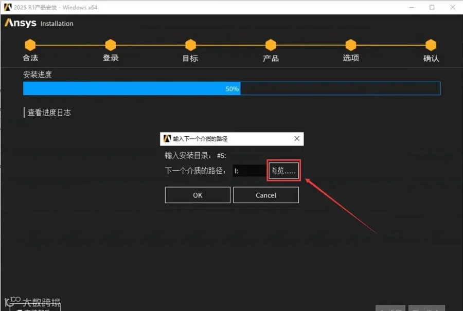
Task: Click the 登录 step hexagon icon
Action: click(111, 45)
